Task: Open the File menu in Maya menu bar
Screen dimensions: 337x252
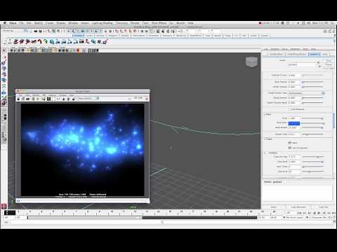Action: click(21, 23)
